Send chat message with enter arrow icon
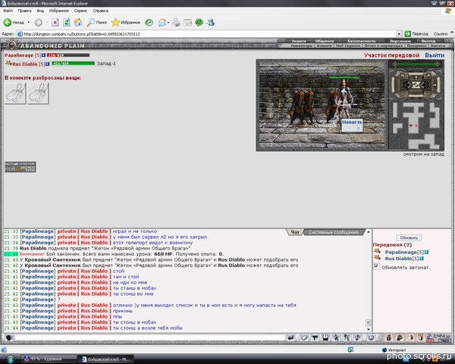 click(x=290, y=337)
